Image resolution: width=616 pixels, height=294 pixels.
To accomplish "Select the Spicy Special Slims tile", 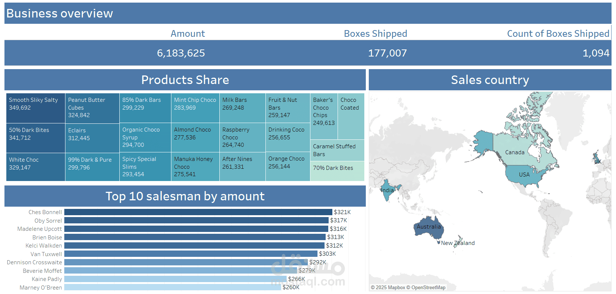I will [145, 167].
